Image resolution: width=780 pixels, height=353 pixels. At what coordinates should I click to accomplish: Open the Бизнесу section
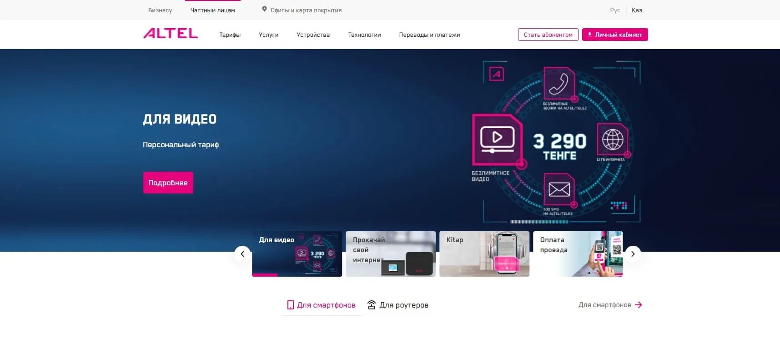click(160, 10)
